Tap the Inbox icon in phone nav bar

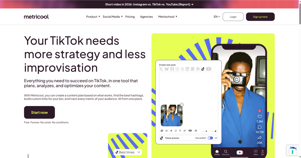coord(256,151)
